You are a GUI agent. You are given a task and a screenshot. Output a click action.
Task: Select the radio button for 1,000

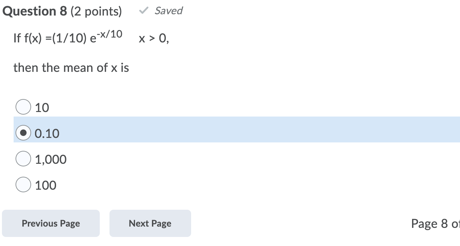coord(23,159)
